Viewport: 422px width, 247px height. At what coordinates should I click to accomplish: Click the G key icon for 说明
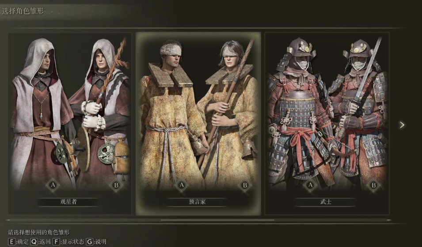(x=90, y=242)
